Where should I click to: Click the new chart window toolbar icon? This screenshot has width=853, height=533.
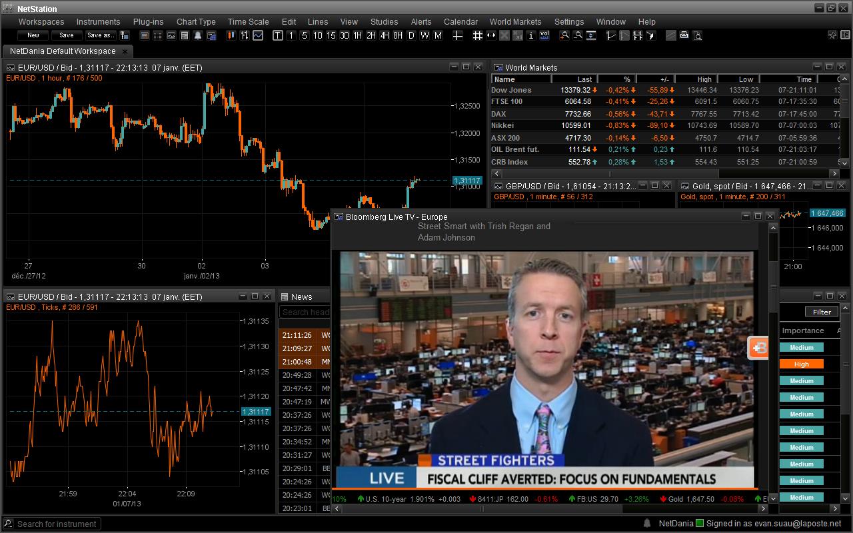click(x=171, y=35)
